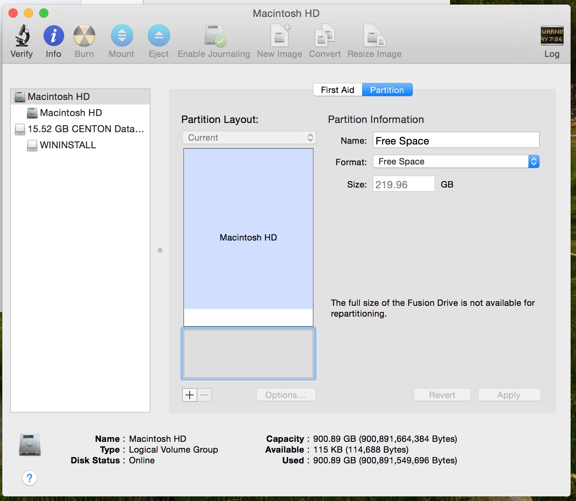Minimize window with the yellow button
The height and width of the screenshot is (501, 576).
[28, 13]
